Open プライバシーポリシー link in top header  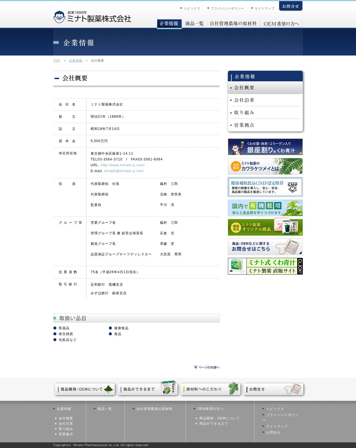tap(227, 8)
